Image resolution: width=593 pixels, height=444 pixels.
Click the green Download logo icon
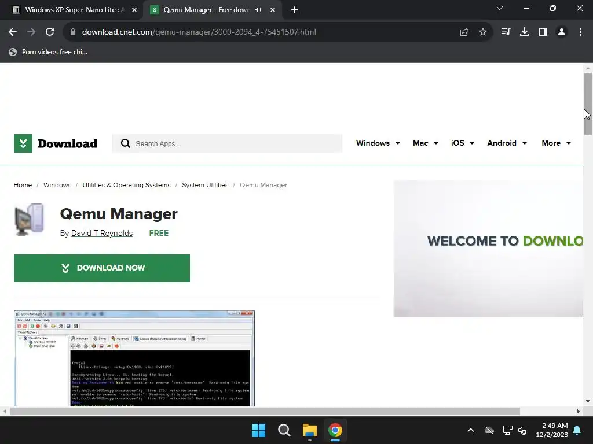[x=23, y=143]
